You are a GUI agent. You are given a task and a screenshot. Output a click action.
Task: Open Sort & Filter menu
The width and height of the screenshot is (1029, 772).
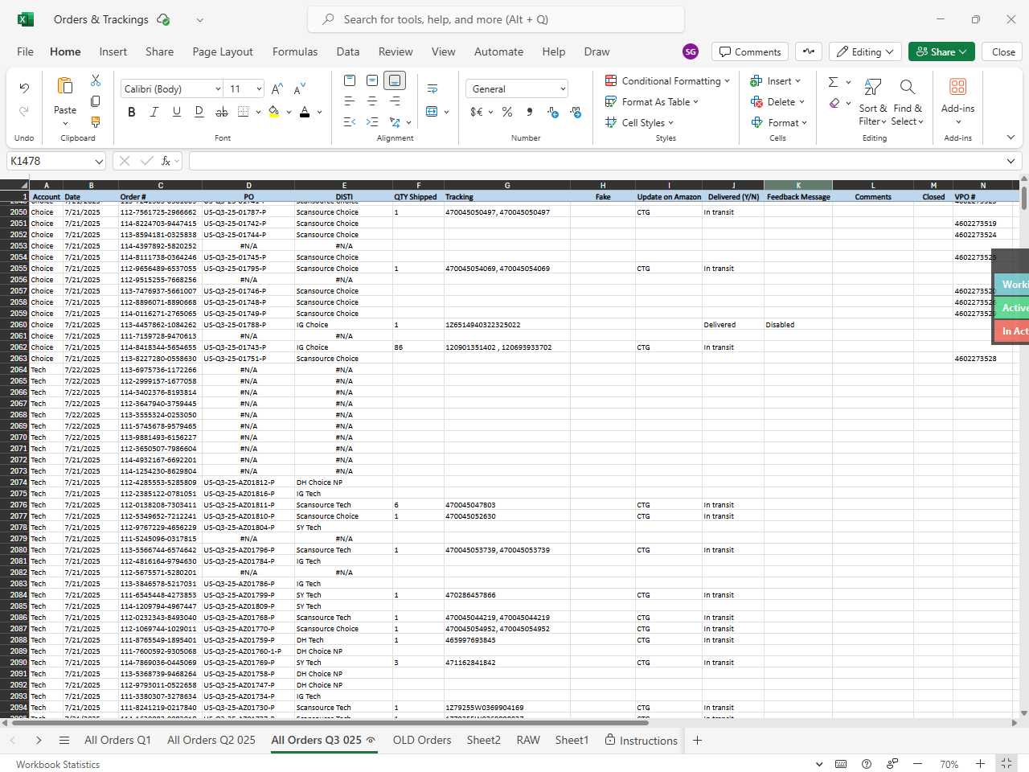pos(873,101)
